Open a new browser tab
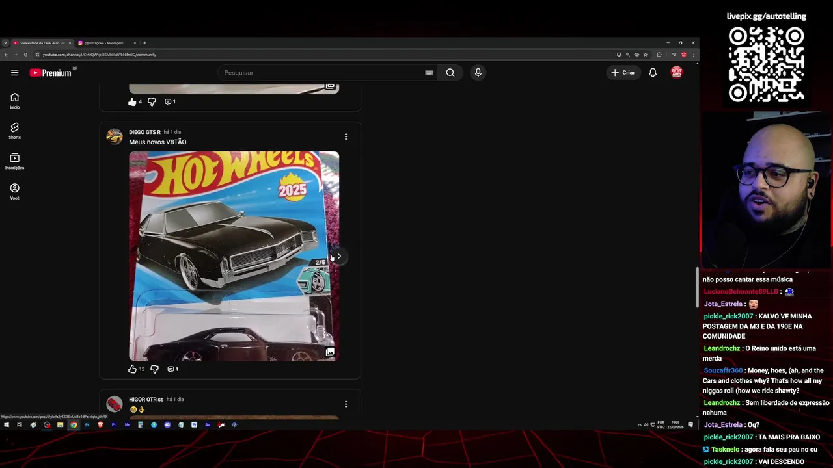 (x=144, y=43)
